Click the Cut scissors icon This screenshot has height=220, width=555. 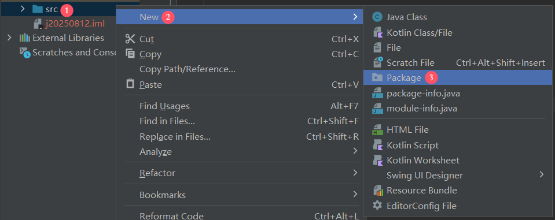point(130,39)
